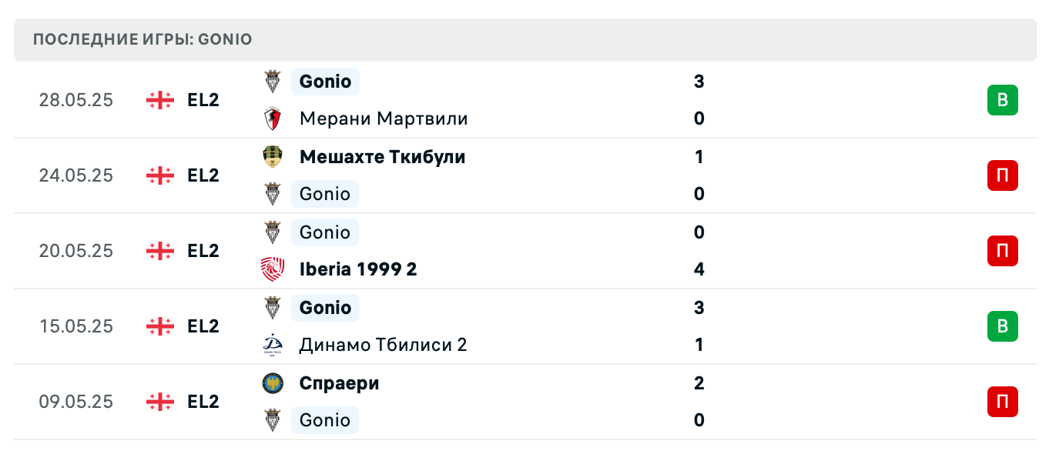Click red loss badge for 20.05.25 match
Image resolution: width=1049 pixels, height=451 pixels.
[x=1002, y=251]
